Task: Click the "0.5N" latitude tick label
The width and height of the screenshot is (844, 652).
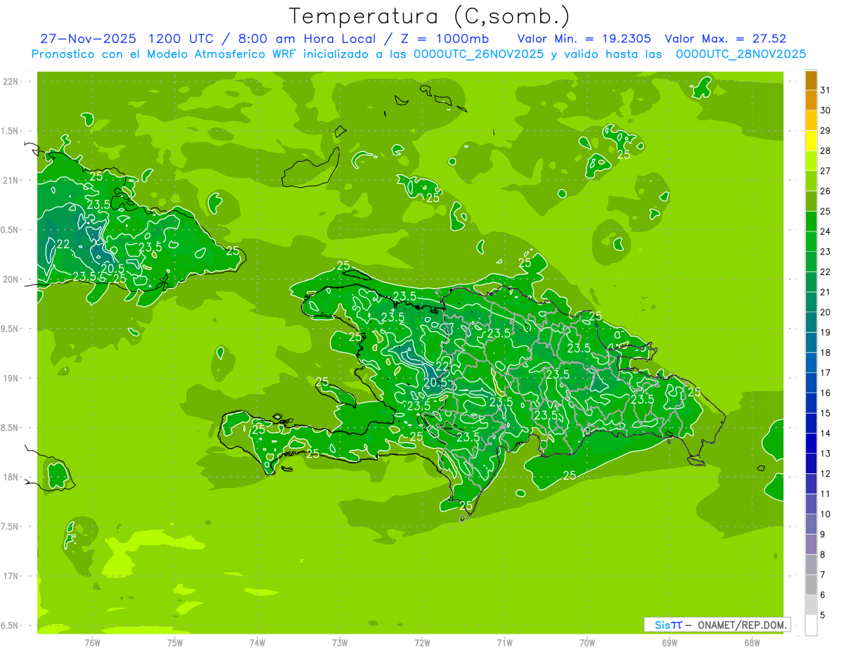Action: pos(11,230)
